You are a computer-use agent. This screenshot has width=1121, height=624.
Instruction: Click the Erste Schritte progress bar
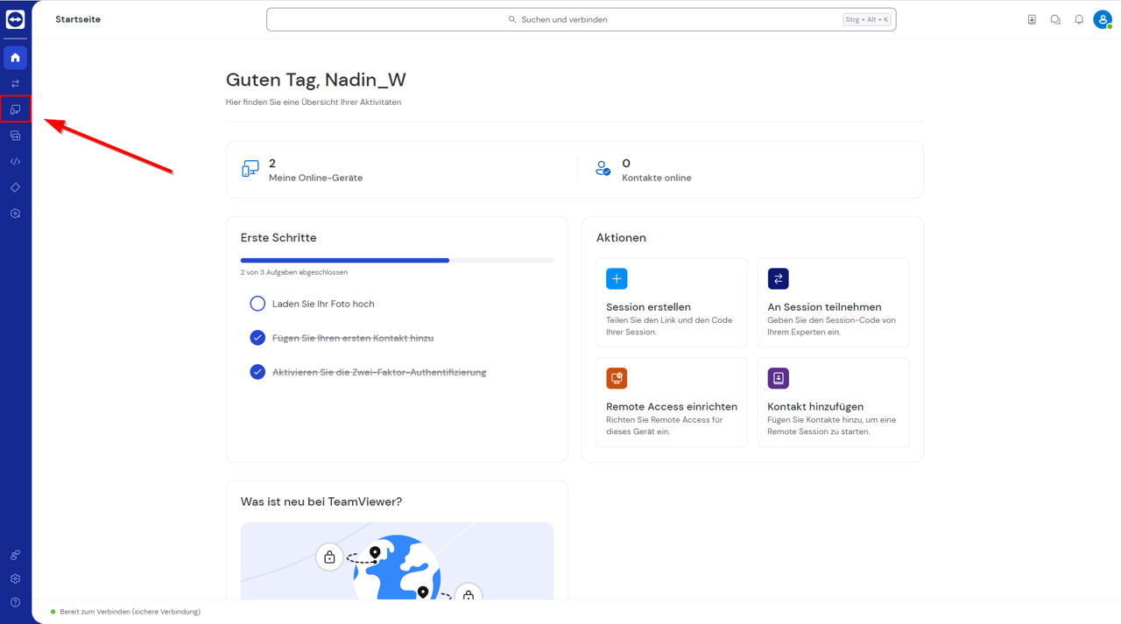click(x=397, y=260)
